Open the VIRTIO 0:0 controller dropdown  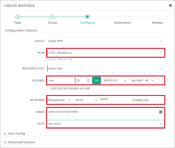coord(115,80)
